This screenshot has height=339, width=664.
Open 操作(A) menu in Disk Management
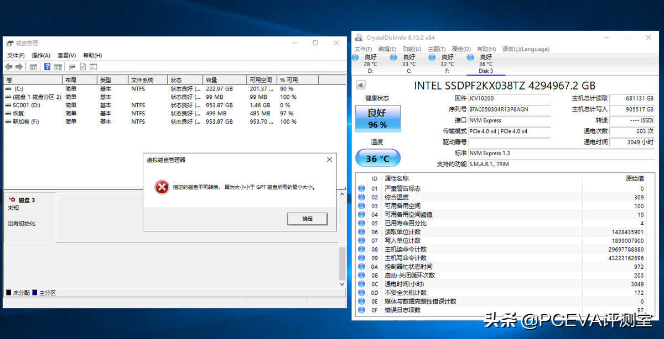pyautogui.click(x=41, y=55)
